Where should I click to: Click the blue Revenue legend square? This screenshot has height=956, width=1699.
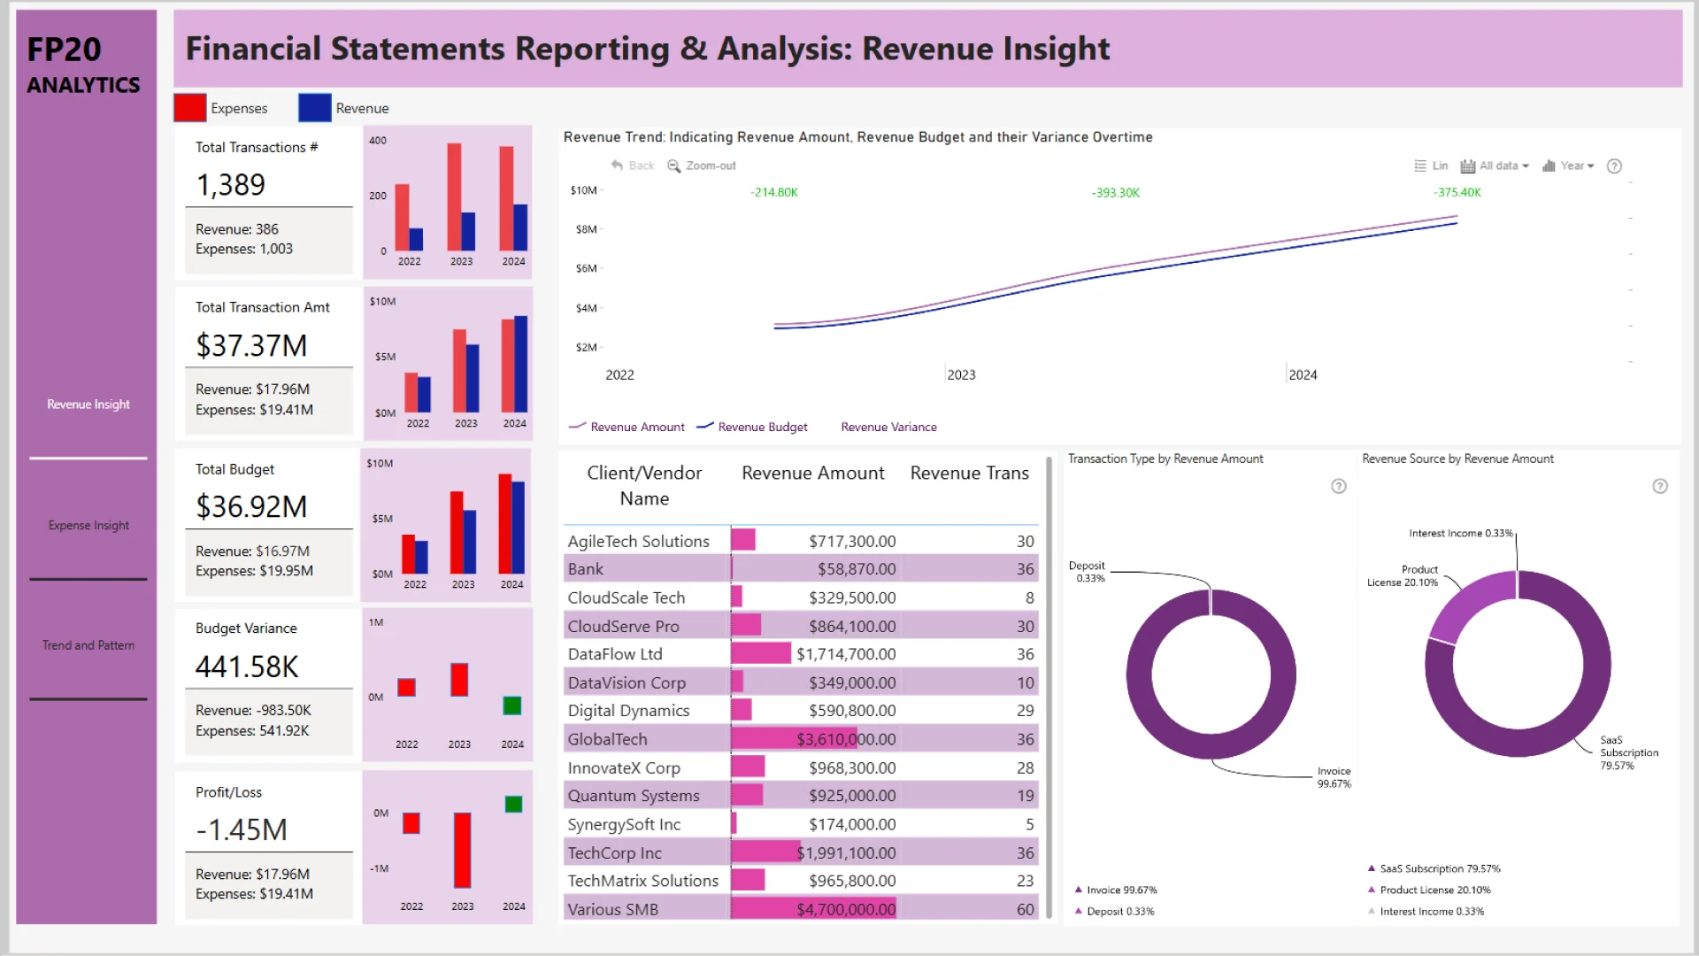[315, 108]
